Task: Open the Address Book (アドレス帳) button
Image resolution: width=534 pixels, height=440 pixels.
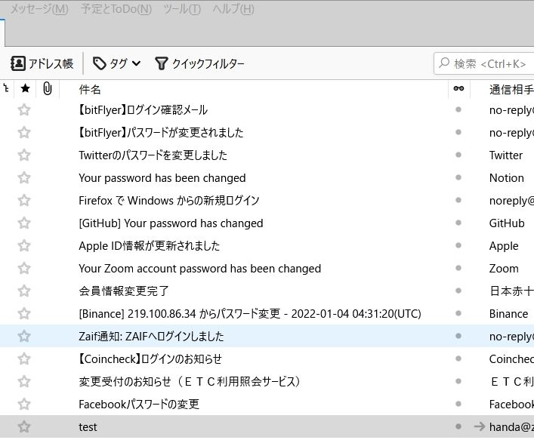Action: pos(42,63)
